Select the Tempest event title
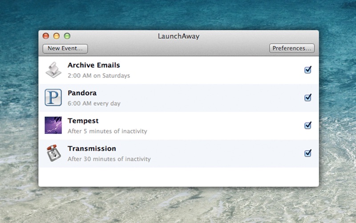This screenshot has height=223, width=356. (83, 121)
